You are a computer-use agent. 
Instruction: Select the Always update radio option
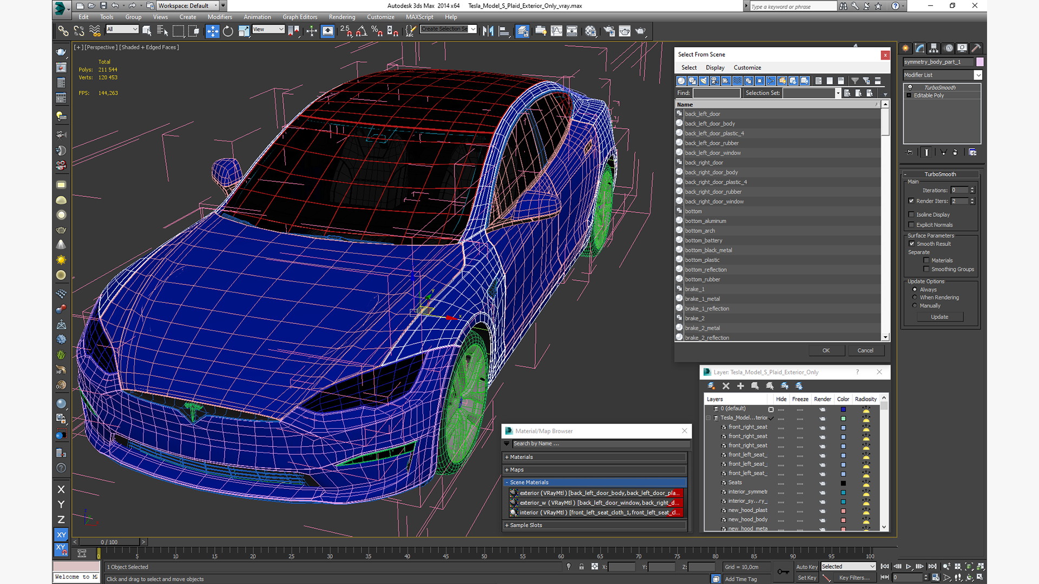(915, 289)
